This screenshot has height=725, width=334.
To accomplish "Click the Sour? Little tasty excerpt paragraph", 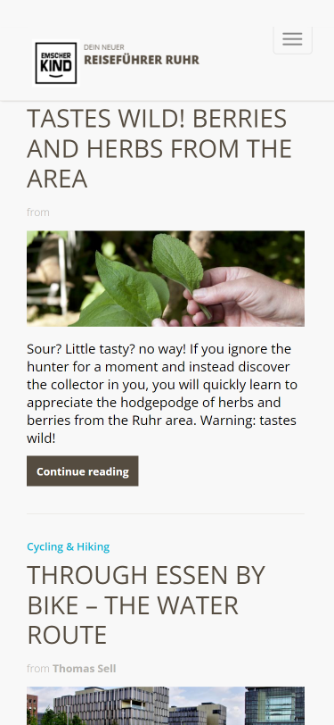I will pos(162,394).
